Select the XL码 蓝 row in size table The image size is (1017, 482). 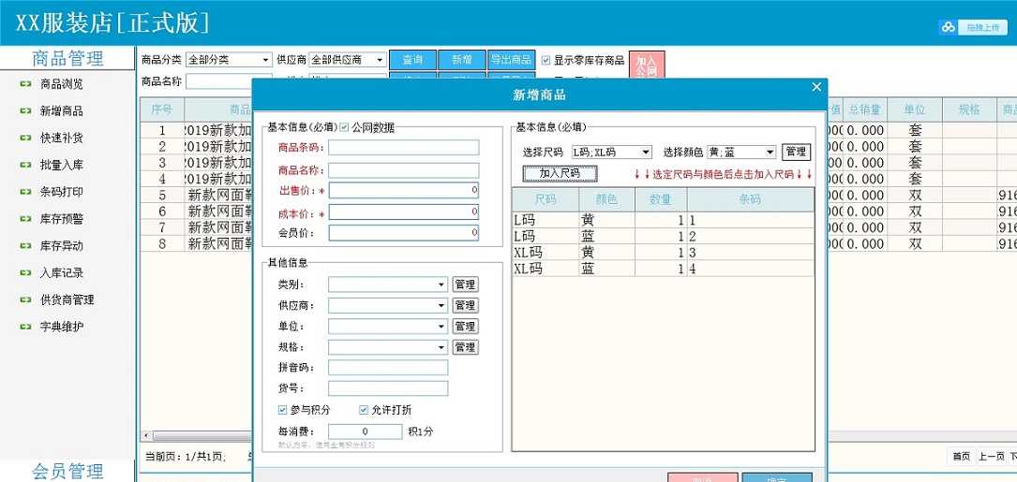pos(663,269)
